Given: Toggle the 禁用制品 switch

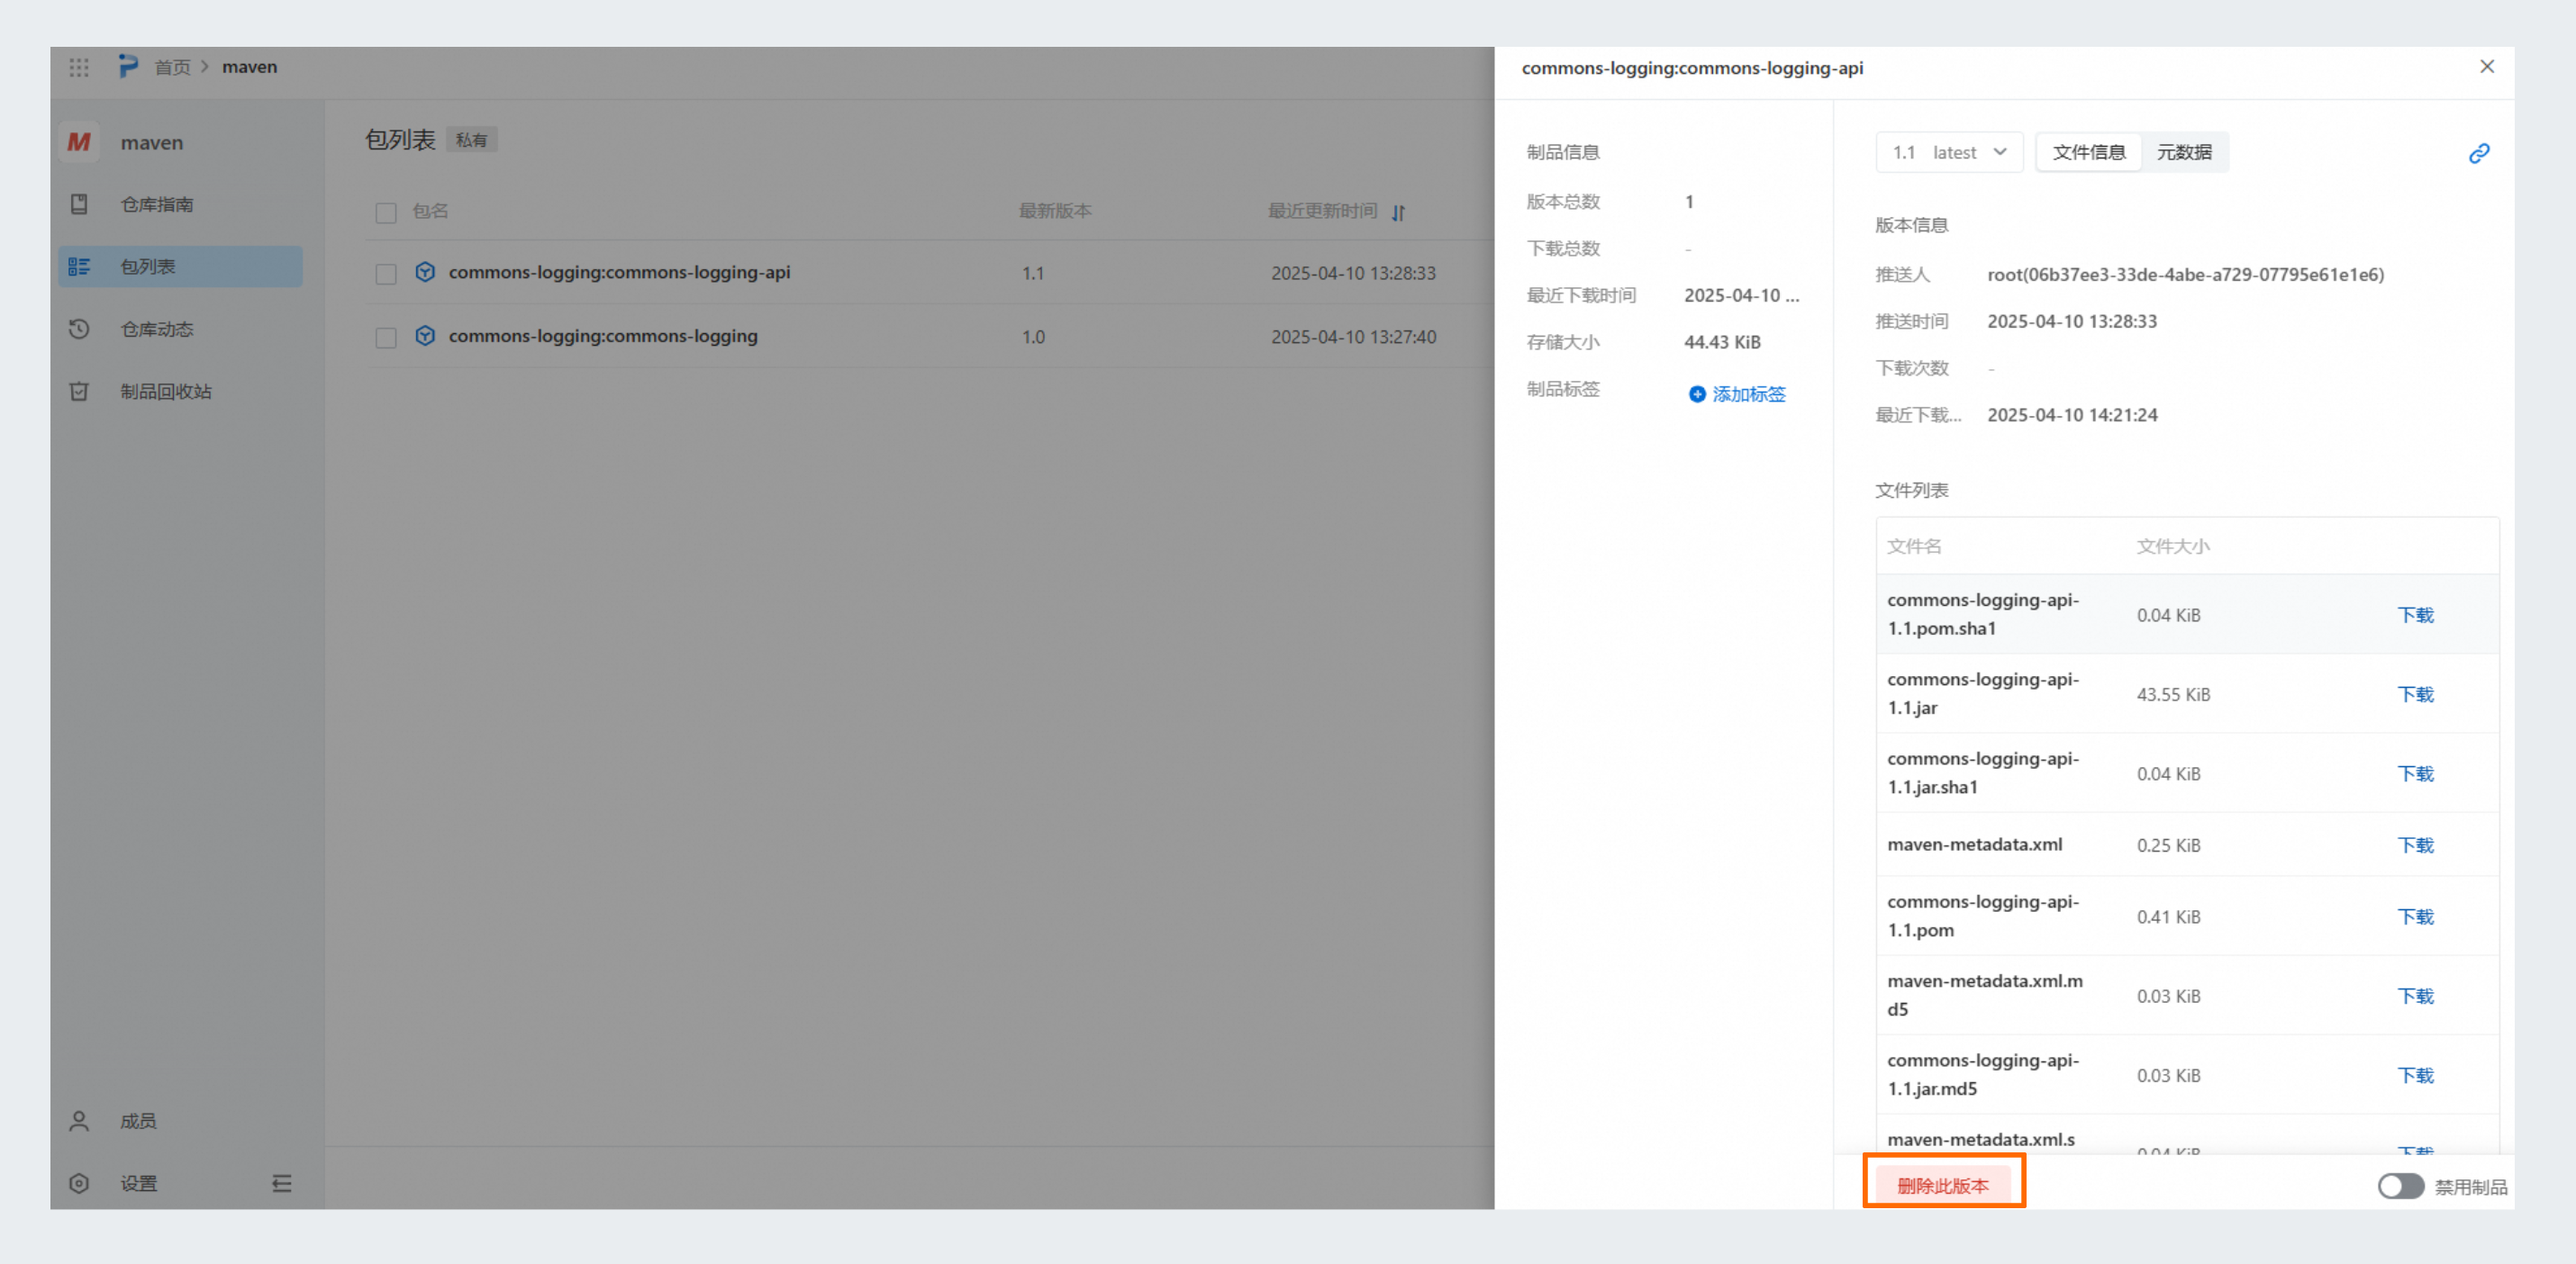Looking at the screenshot, I should 2400,1186.
